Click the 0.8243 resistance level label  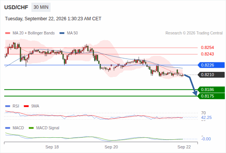(x=207, y=54)
